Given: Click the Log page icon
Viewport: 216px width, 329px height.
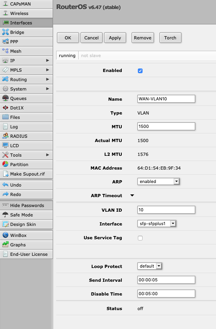Looking at the screenshot, I should tap(5, 126).
